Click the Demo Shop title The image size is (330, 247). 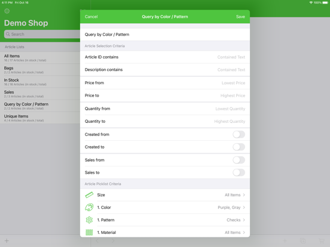pyautogui.click(x=26, y=23)
